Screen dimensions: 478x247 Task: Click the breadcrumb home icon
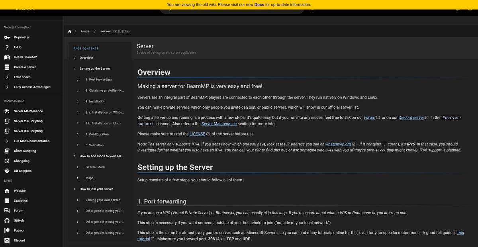70,31
